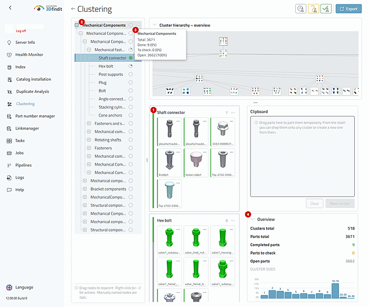The image size is (369, 307).
Task: Click the Linkmanager database icon
Action: [9, 129]
